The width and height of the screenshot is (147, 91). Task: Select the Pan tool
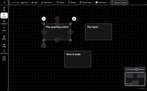coord(4,9)
